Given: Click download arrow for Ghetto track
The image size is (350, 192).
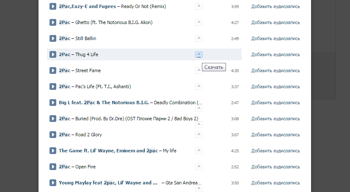Looking at the screenshot, I should pos(199,22).
